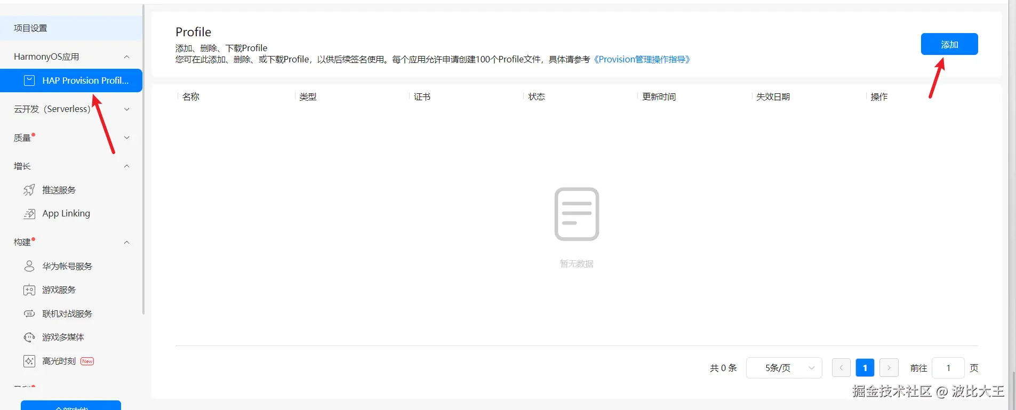This screenshot has width=1016, height=410.
Task: Go to next page arrow
Action: [889, 368]
